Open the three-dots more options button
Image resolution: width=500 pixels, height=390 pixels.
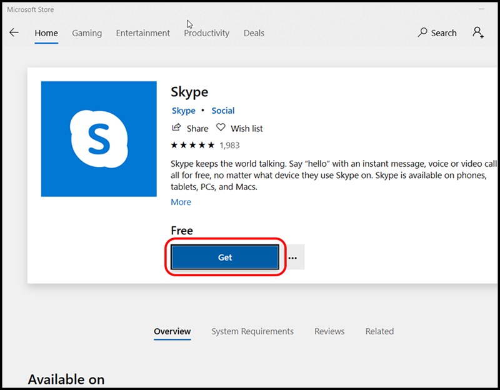(x=292, y=257)
